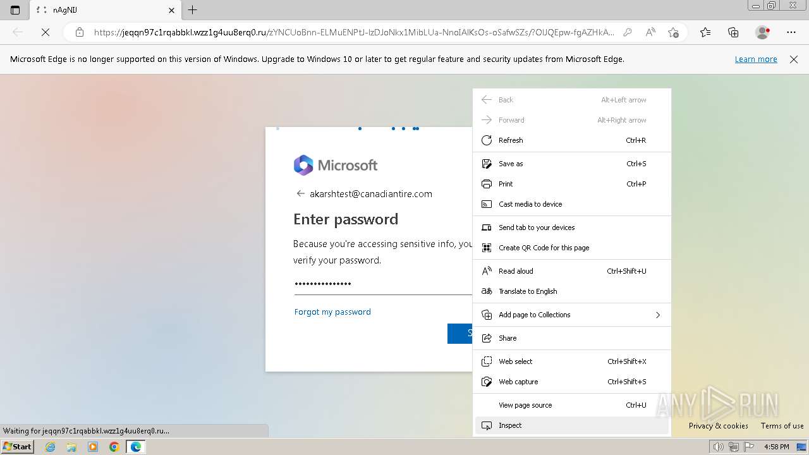Choose Send tab to your devices

coord(572,227)
